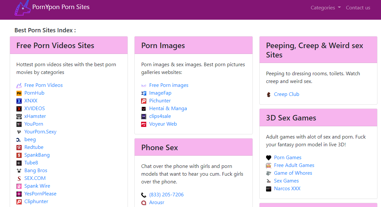Open the Free Porn Videos link
Viewport: 381px width, 207px height.
point(44,85)
